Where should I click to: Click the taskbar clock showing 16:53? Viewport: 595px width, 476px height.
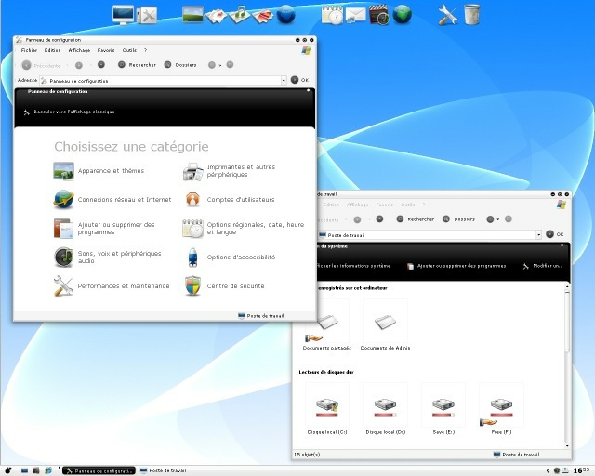point(581,470)
